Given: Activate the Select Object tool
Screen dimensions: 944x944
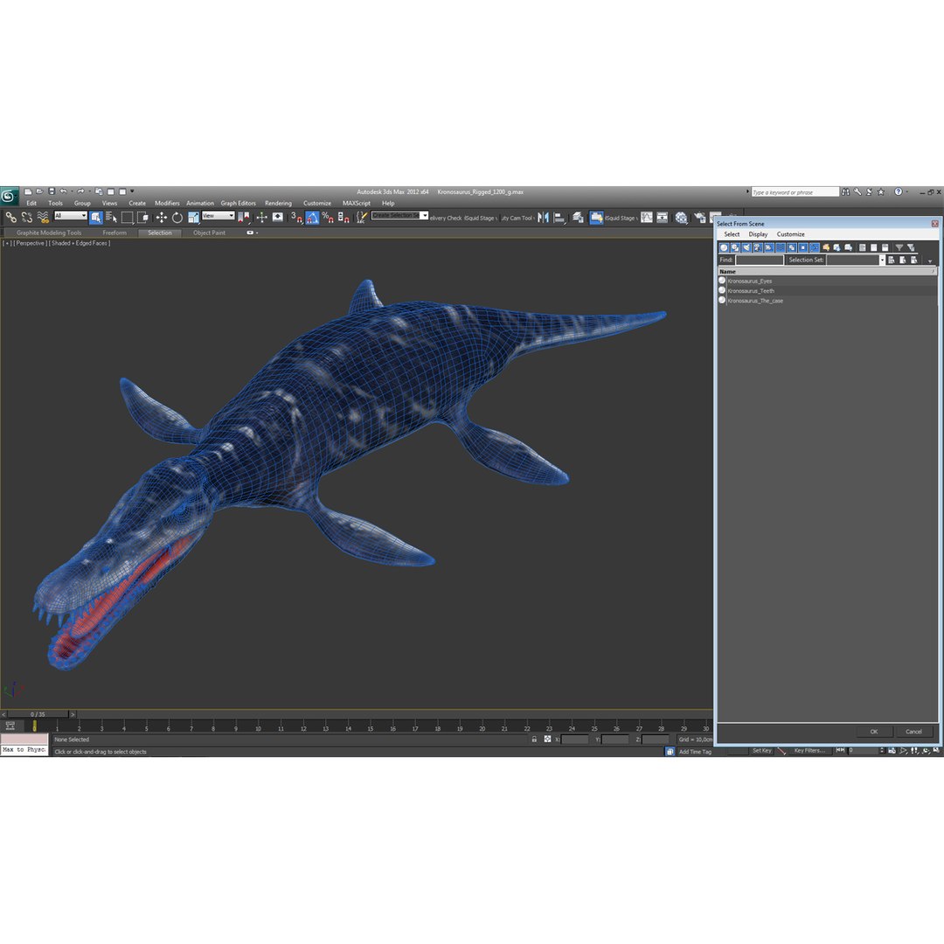Looking at the screenshot, I should (x=96, y=218).
